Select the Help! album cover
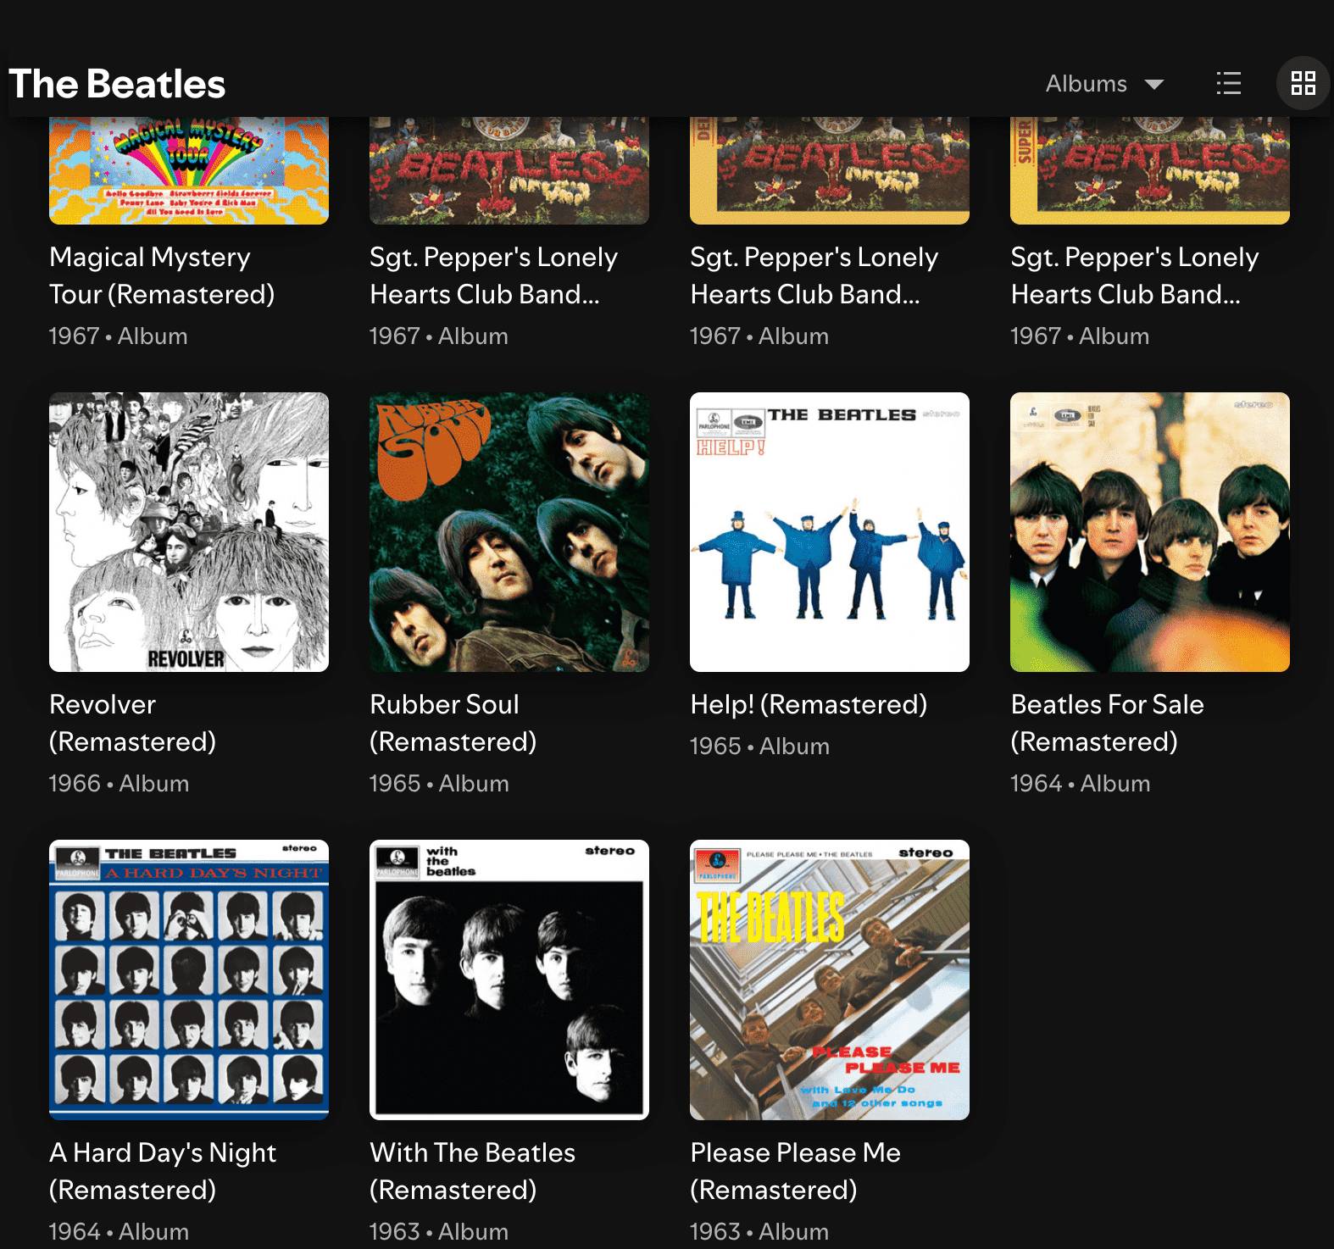The height and width of the screenshot is (1249, 1334). tap(830, 532)
